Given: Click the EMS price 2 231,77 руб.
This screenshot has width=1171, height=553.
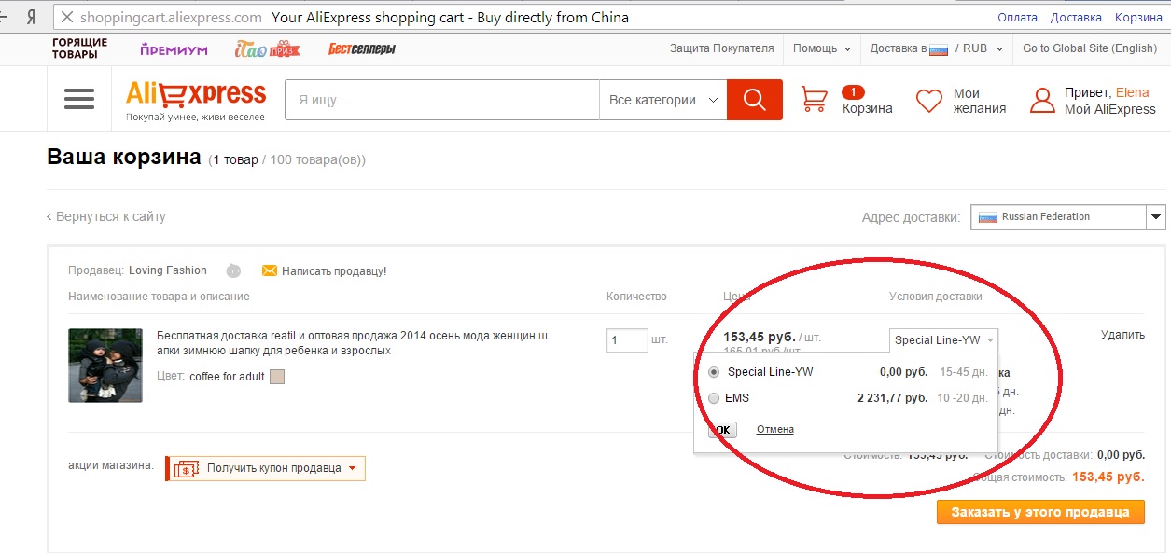Looking at the screenshot, I should (893, 398).
